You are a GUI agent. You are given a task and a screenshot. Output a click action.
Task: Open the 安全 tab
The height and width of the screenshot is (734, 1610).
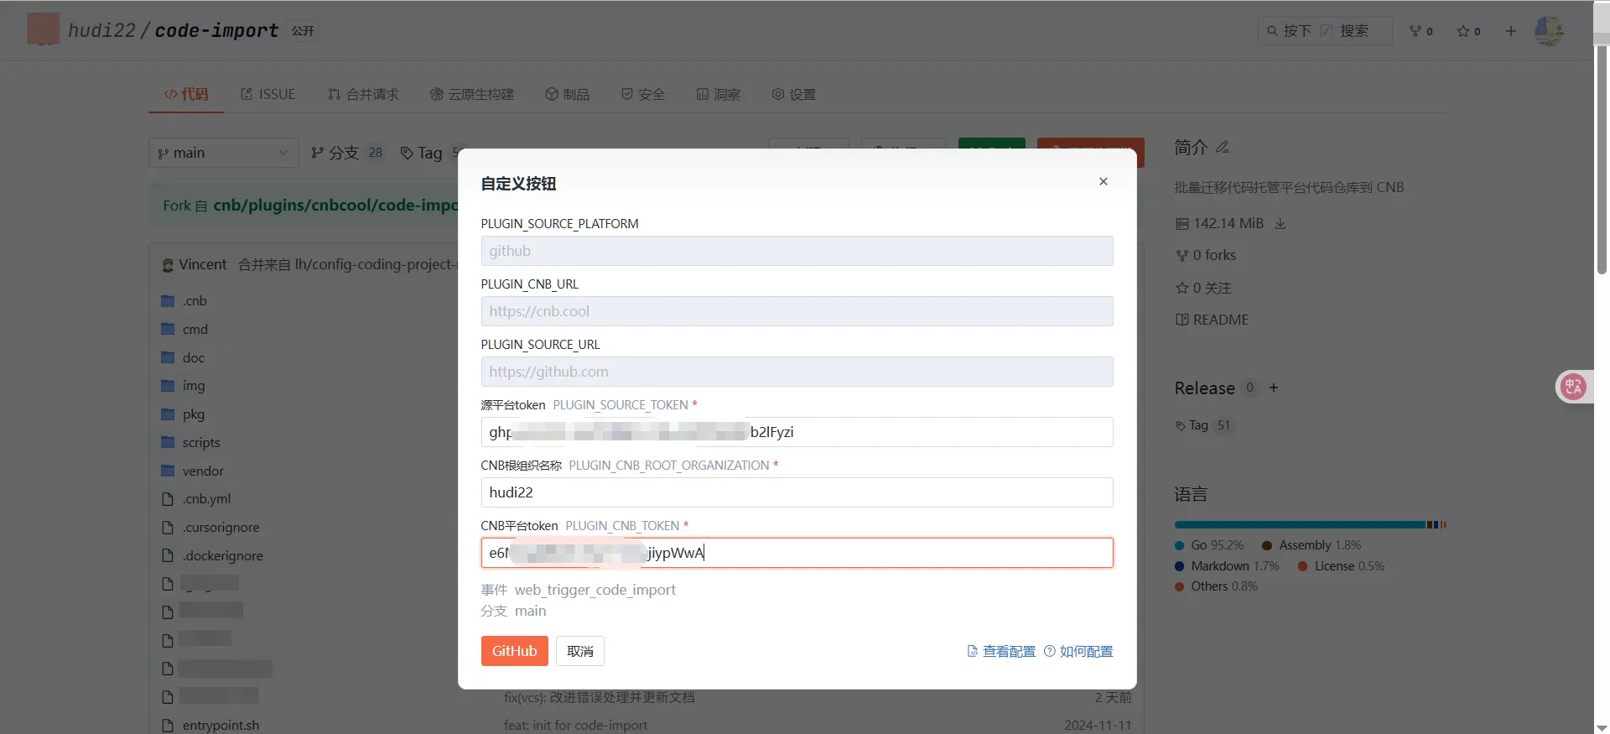(x=642, y=94)
